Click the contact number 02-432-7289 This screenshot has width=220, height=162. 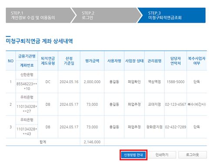[176, 127]
